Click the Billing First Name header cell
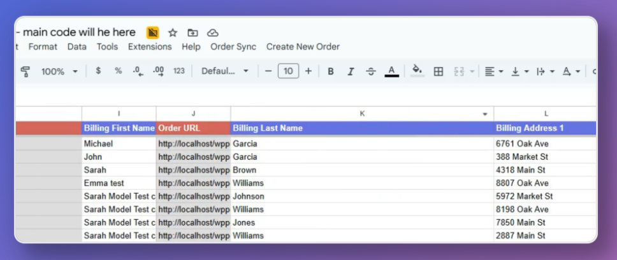This screenshot has height=260, width=617. (119, 128)
